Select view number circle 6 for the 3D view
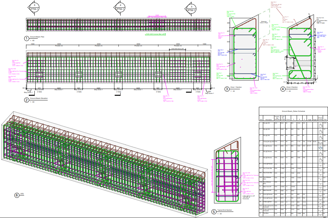This screenshot has width=328, height=218. tap(17, 195)
